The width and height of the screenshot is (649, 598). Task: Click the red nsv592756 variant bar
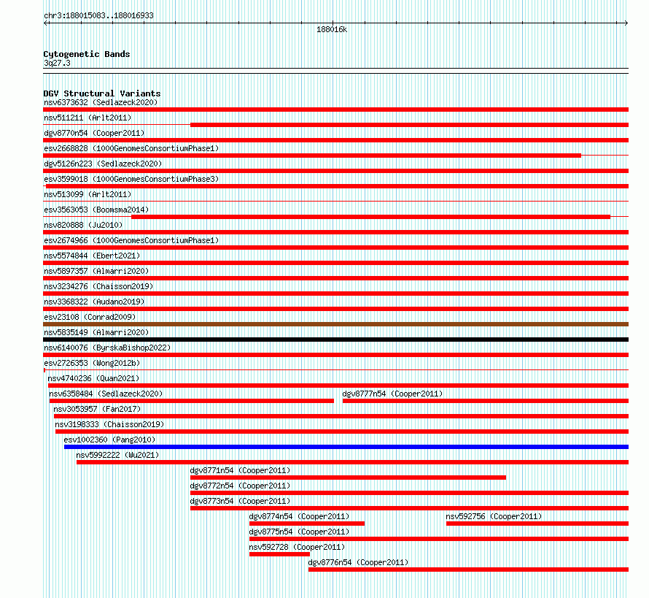coord(537,524)
